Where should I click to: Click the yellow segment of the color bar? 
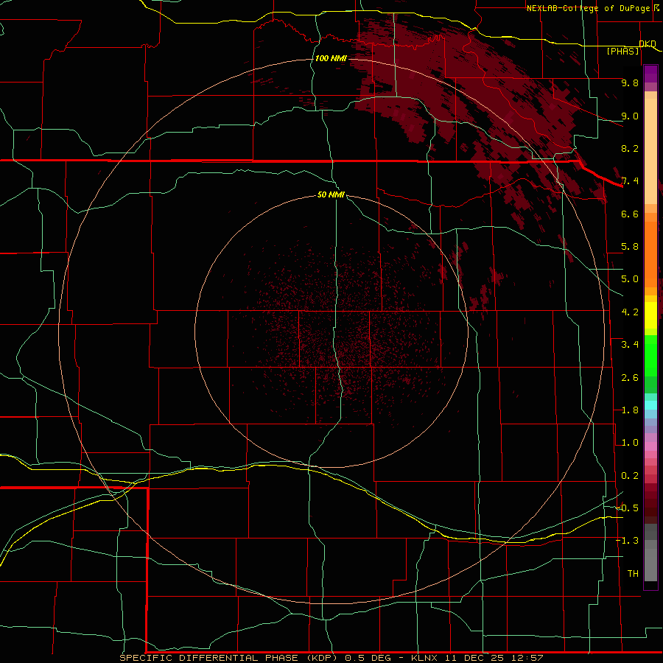tap(650, 315)
